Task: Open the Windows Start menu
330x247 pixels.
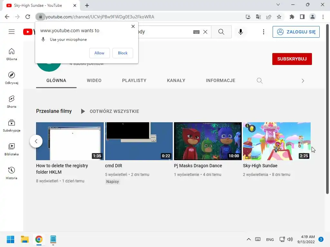Action: 11,239
